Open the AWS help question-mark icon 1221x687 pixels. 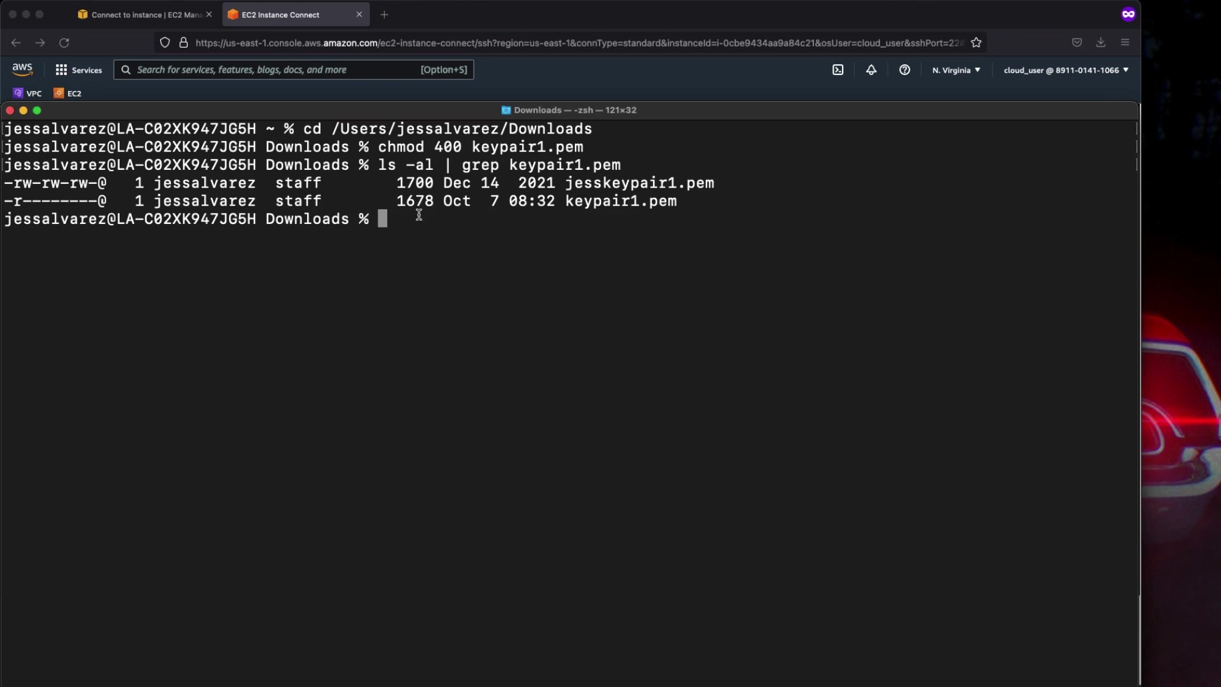click(x=904, y=70)
